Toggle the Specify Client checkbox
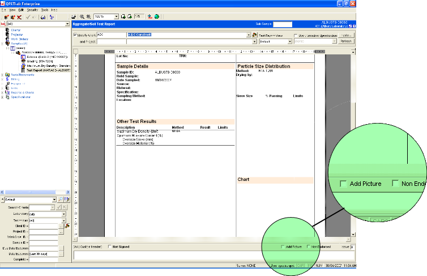This screenshot has width=427, height=276. click(x=75, y=35)
